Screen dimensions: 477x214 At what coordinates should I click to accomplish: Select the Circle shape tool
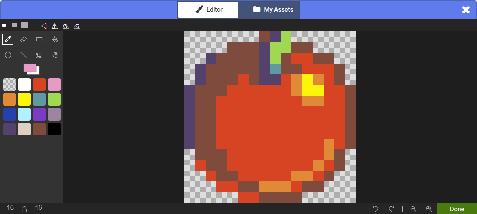click(8, 55)
